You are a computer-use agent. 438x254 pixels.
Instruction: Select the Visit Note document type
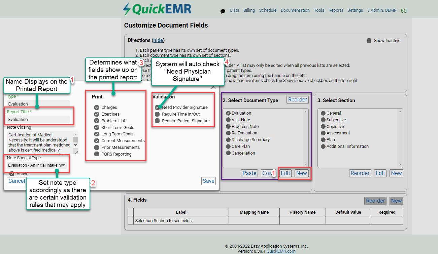tap(228, 120)
